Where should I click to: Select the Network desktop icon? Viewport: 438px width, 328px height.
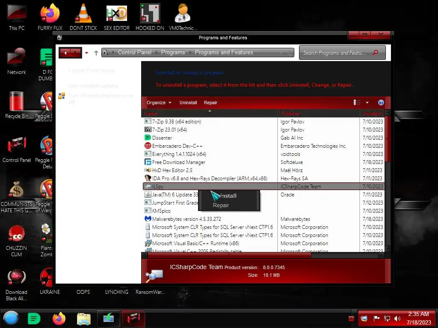point(17,61)
